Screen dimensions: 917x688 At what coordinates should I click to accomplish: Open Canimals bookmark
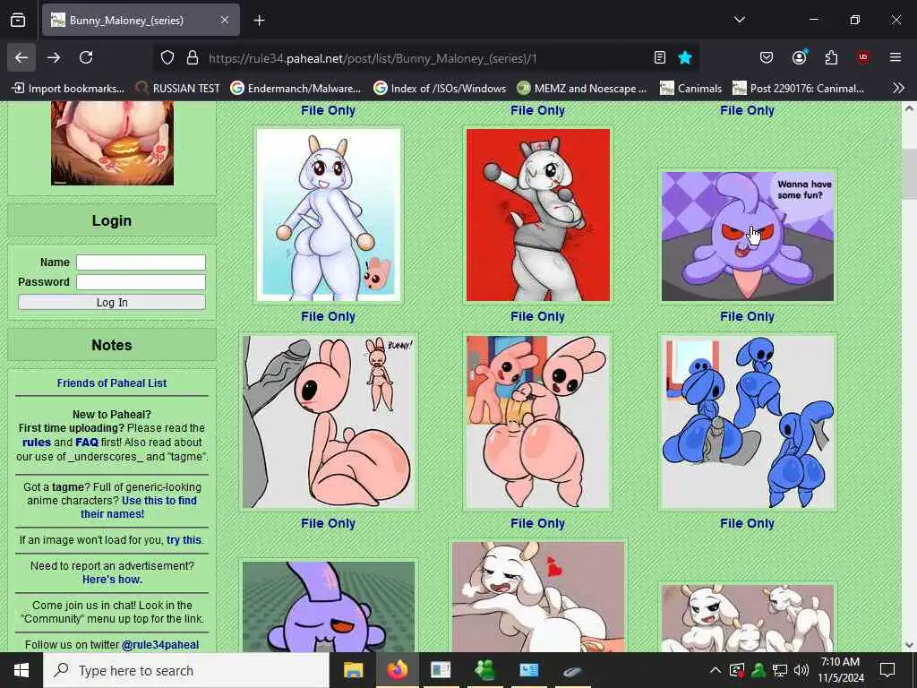tap(690, 89)
